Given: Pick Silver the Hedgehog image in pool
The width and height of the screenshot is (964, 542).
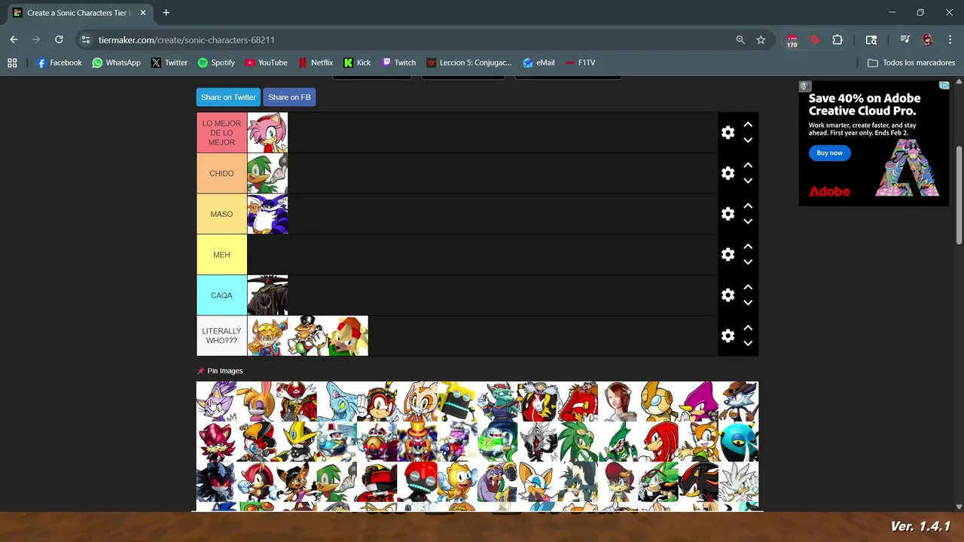Looking at the screenshot, I should [x=739, y=483].
